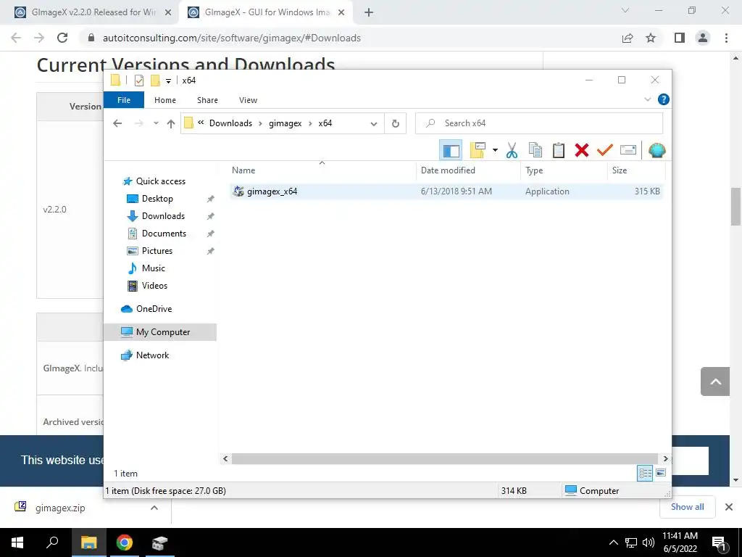Click the orange checkmark Properties icon
742x557 pixels.
click(x=605, y=151)
